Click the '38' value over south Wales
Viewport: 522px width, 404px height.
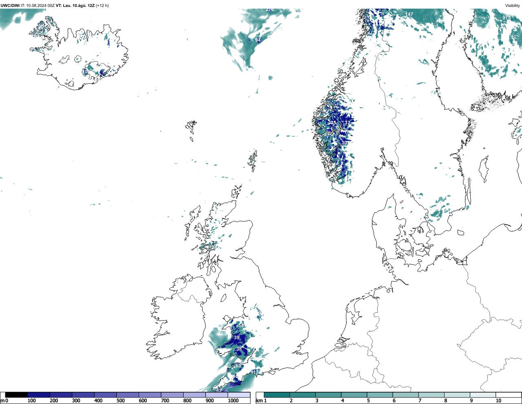[x=239, y=349]
